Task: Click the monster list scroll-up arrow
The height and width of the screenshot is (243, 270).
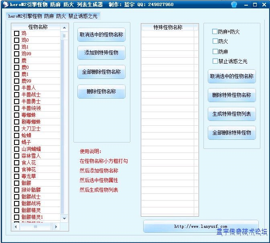Action: click(63, 27)
